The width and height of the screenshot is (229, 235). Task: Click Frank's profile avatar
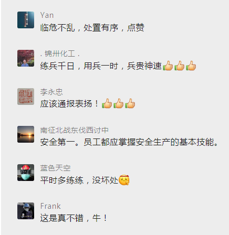pos(26,211)
